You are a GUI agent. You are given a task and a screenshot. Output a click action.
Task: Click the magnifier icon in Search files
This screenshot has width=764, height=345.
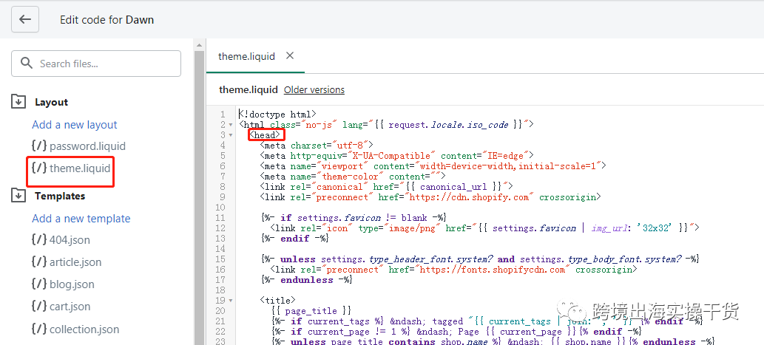click(27, 64)
